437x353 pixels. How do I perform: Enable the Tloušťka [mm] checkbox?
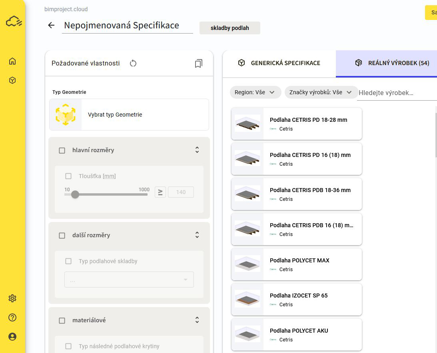[x=68, y=176]
